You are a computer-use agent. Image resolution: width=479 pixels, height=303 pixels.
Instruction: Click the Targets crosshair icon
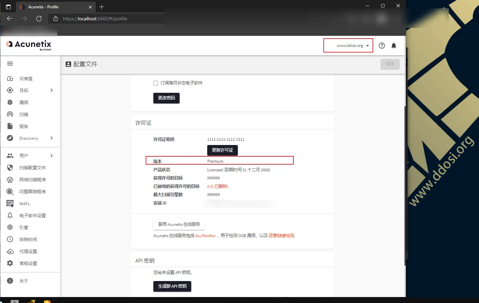coord(10,90)
